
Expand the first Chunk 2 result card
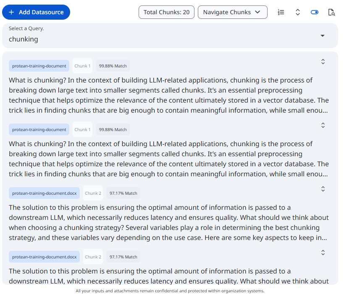[323, 189]
